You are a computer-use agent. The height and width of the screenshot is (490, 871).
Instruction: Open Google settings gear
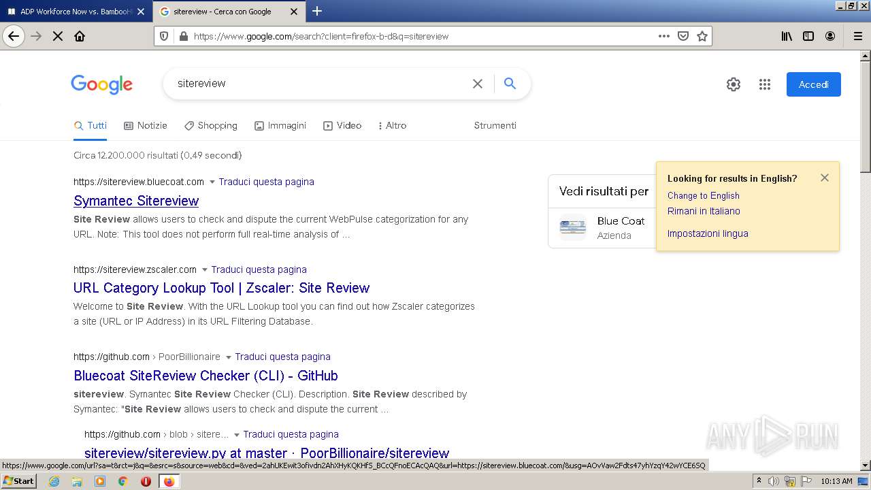click(733, 84)
